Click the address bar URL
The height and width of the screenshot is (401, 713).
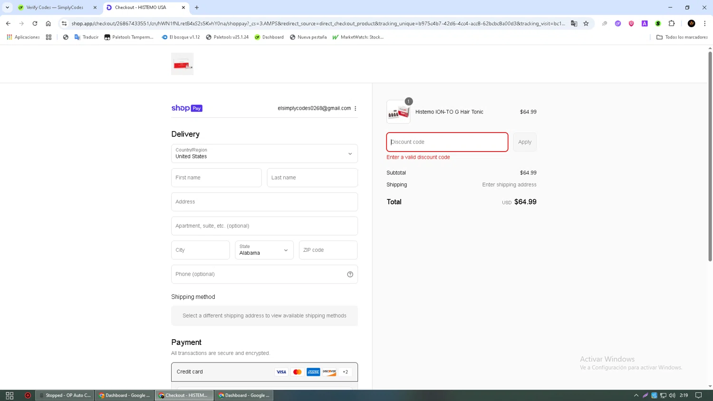coord(318,23)
